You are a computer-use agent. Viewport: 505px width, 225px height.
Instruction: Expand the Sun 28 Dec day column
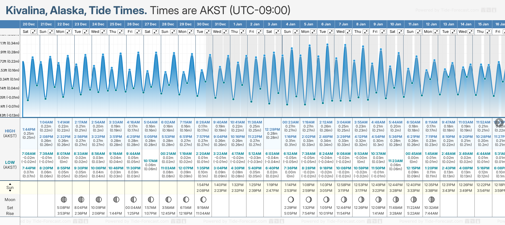[173, 32]
